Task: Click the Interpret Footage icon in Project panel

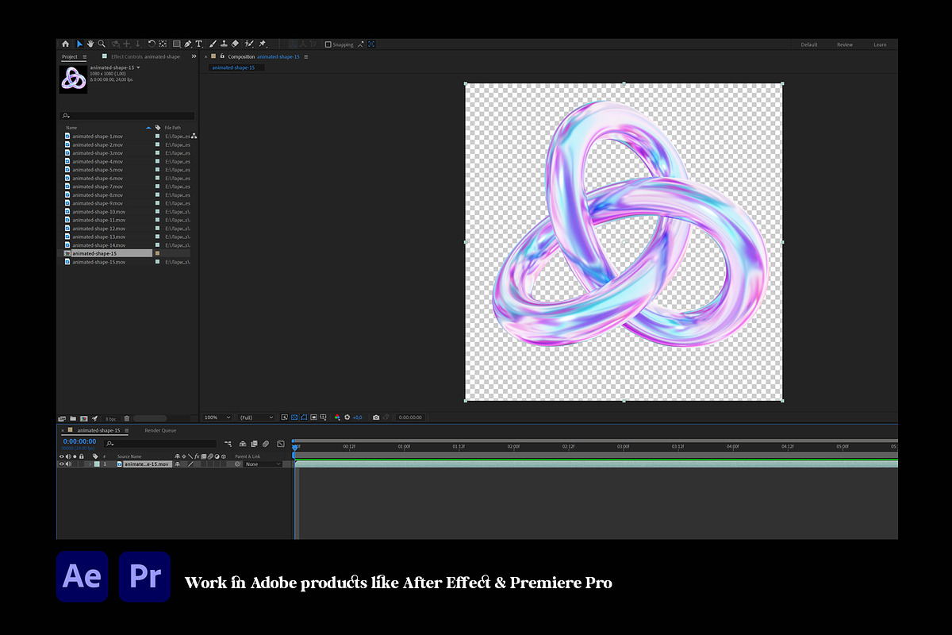Action: (x=61, y=418)
